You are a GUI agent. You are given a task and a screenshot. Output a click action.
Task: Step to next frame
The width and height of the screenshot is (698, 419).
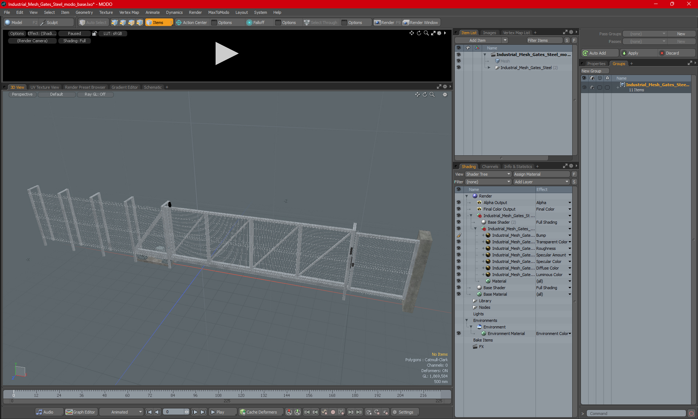(x=195, y=412)
